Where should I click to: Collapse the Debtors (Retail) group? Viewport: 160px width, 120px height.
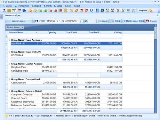click(x=9, y=91)
